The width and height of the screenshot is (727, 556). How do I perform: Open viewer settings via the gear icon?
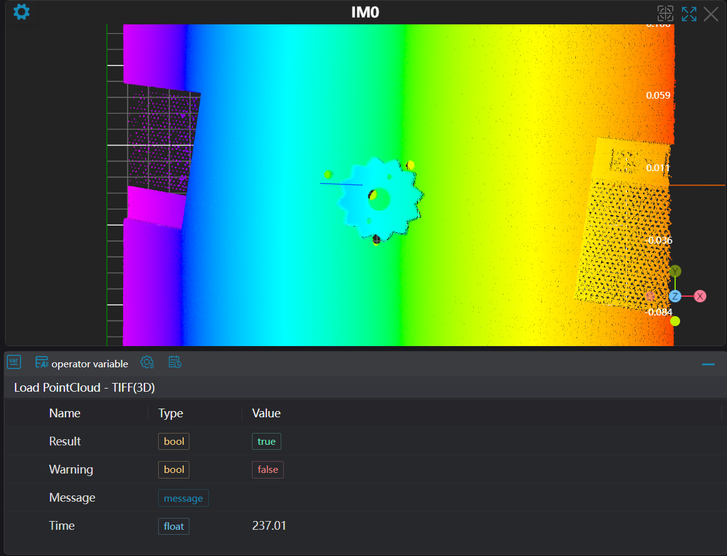click(21, 12)
